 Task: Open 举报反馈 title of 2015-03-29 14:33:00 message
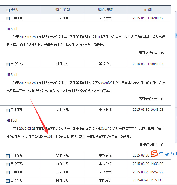pos(105,164)
